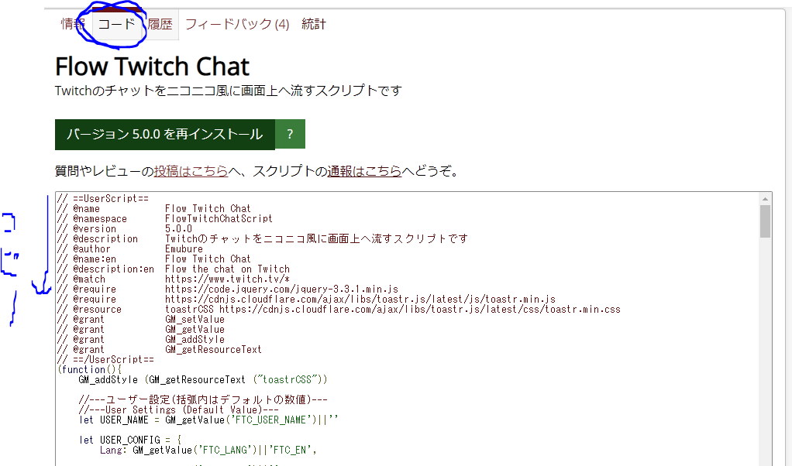Click the '//---User Settings (Default Value)---' comment

pos(179,410)
